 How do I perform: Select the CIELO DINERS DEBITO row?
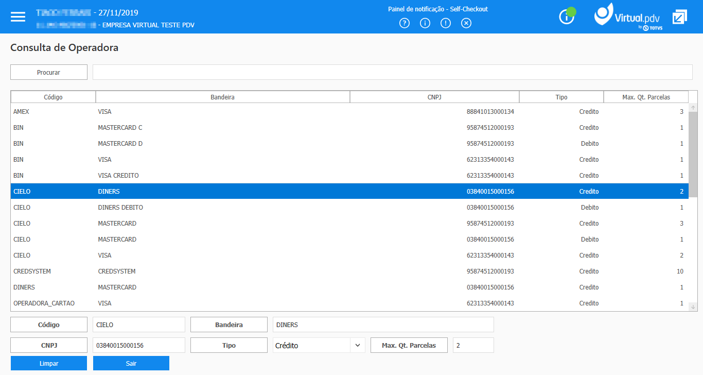[x=349, y=208]
